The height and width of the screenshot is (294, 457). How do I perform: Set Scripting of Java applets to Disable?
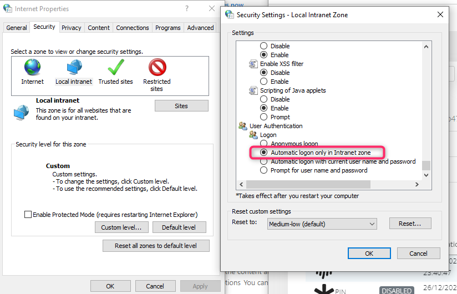(x=263, y=99)
